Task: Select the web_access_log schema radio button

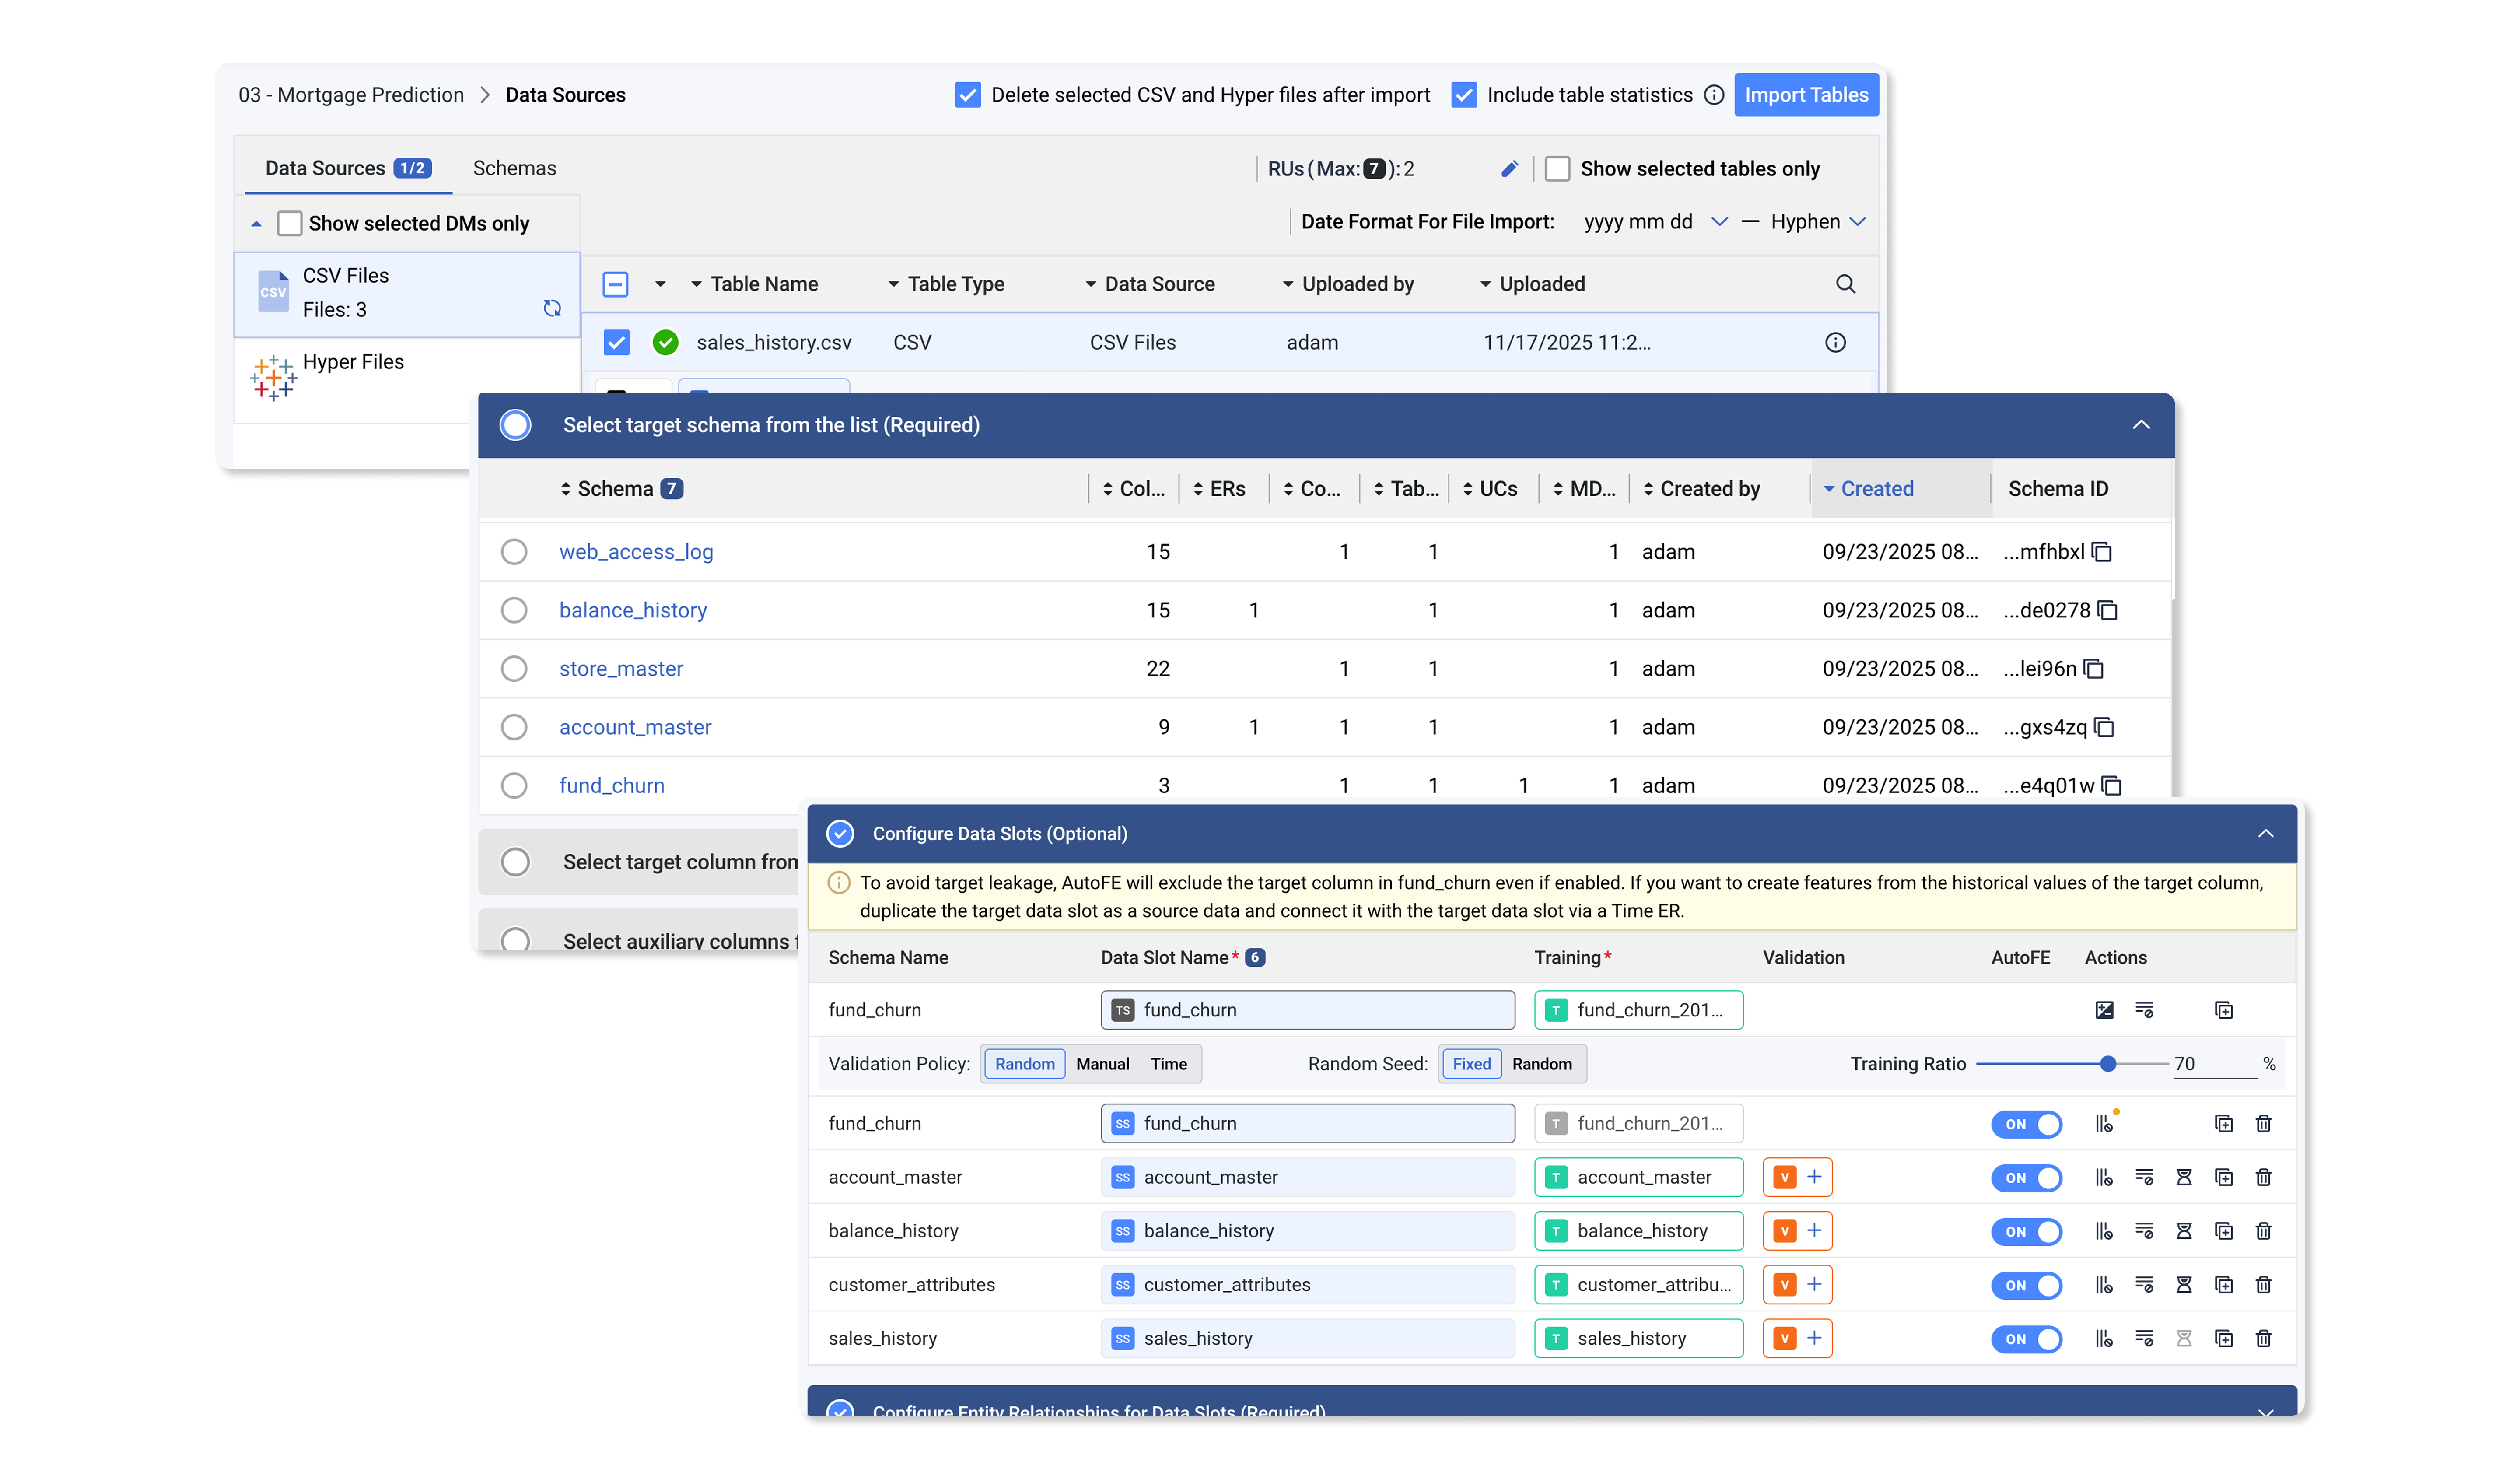Action: (x=514, y=552)
